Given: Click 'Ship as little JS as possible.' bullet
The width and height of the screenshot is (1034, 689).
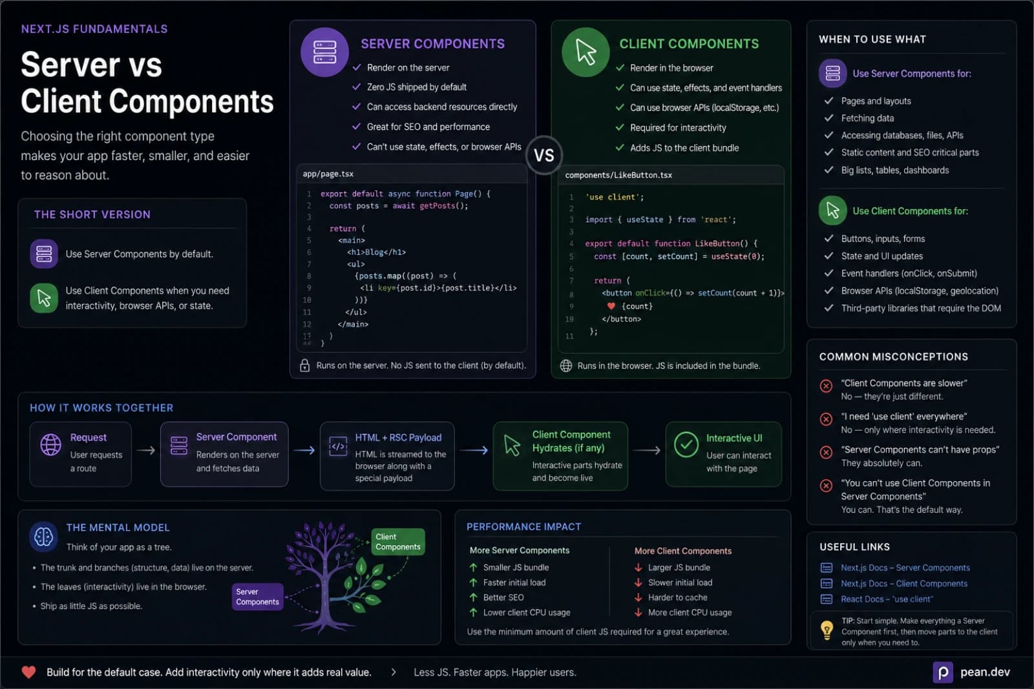Looking at the screenshot, I should pyautogui.click(x=91, y=606).
